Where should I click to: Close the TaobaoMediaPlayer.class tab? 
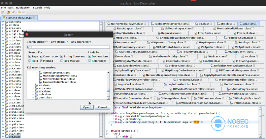click(189, 24)
